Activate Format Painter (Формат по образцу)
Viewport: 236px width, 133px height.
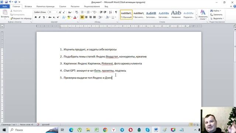21,18
